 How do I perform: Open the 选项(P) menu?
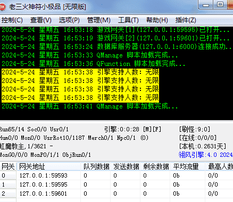pos(69,20)
